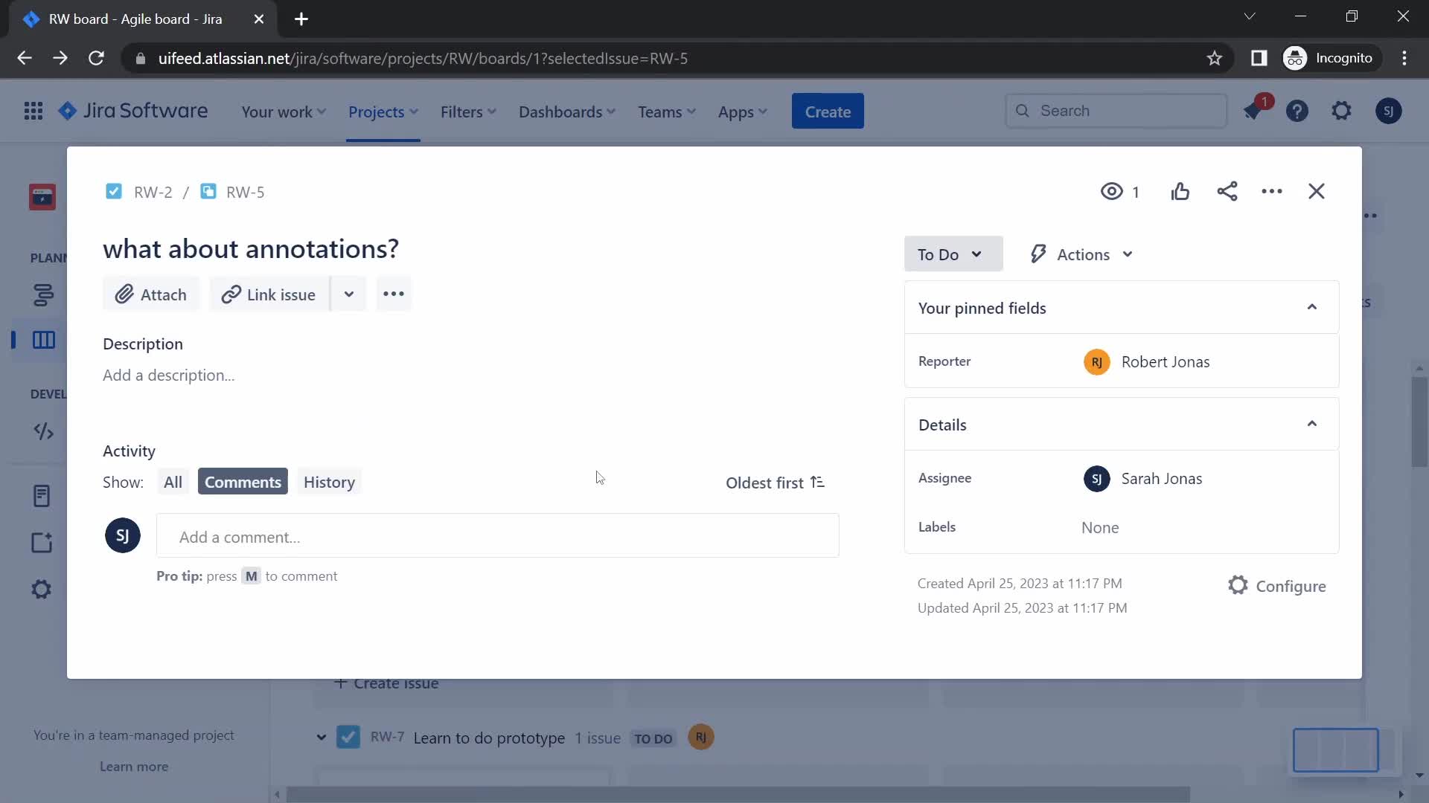The image size is (1429, 803).
Task: Click the Add a description link
Action: (169, 375)
